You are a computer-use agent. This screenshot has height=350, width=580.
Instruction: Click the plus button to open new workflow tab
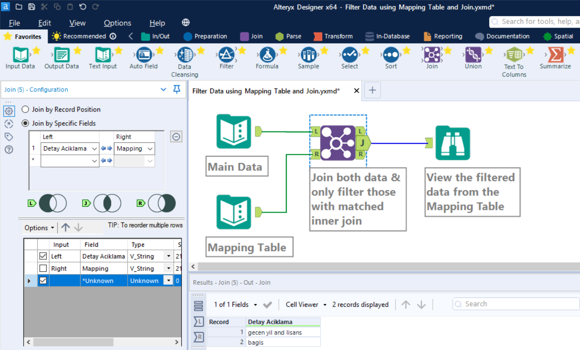click(x=372, y=90)
